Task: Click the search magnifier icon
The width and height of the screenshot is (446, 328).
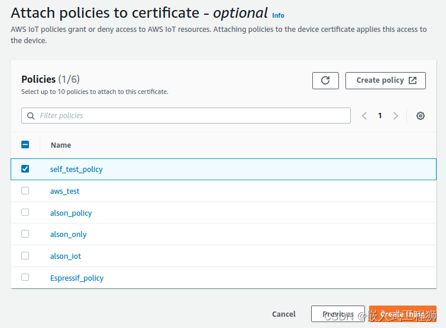Action: (31, 116)
